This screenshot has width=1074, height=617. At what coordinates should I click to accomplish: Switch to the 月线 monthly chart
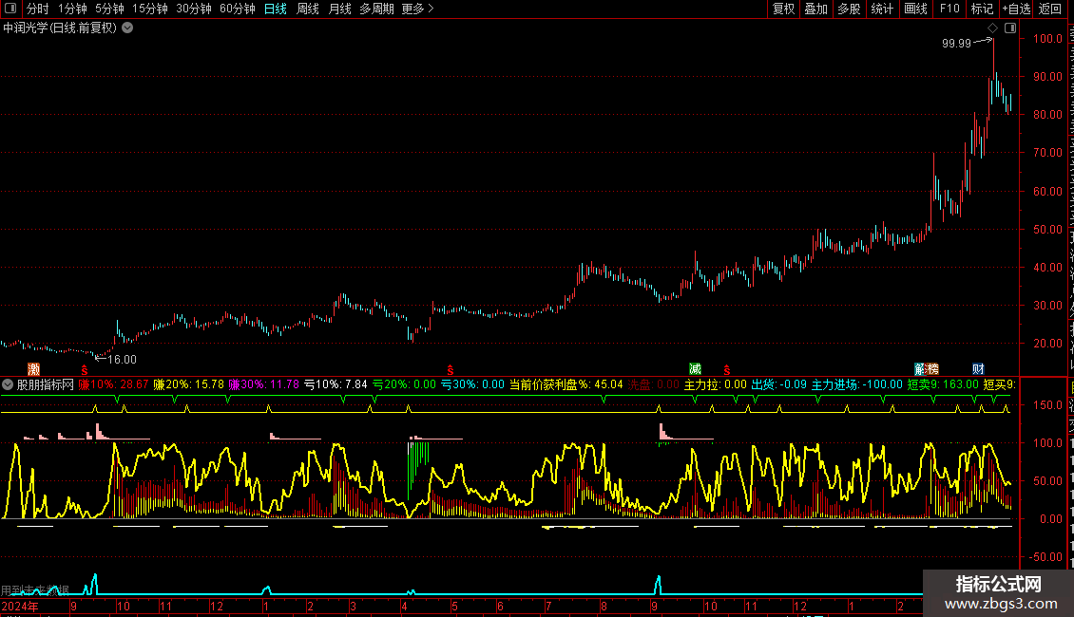click(339, 9)
